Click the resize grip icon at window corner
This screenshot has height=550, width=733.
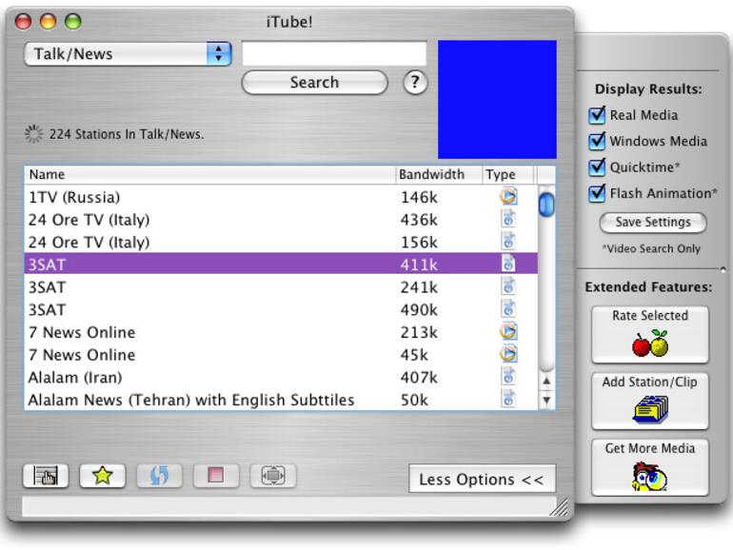pyautogui.click(x=559, y=507)
